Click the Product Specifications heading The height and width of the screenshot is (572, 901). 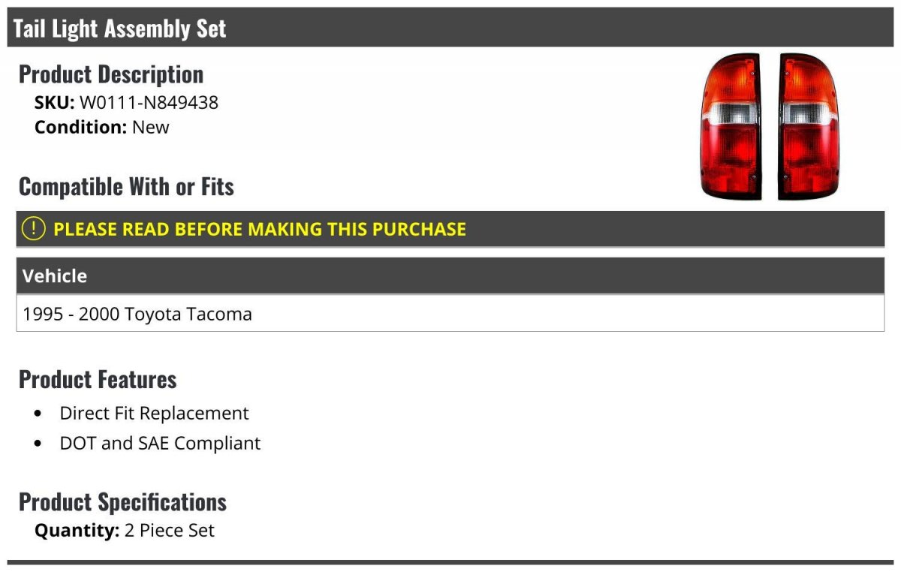(122, 501)
